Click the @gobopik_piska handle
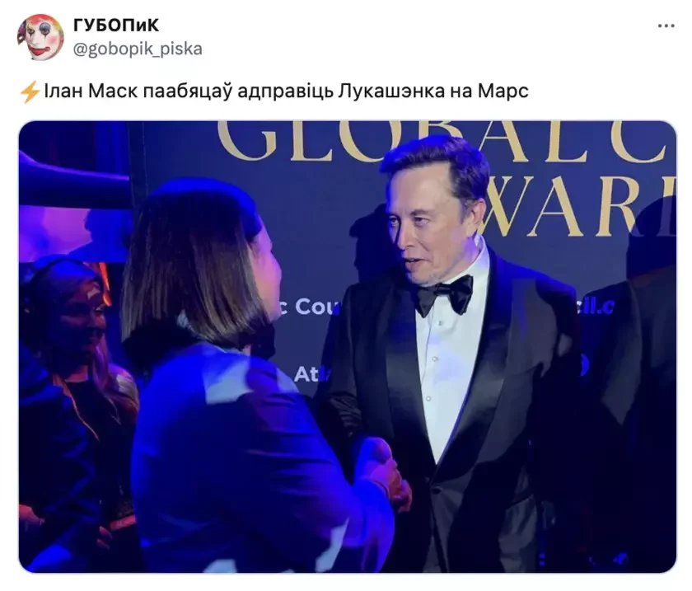This screenshot has height=591, width=692. [138, 49]
